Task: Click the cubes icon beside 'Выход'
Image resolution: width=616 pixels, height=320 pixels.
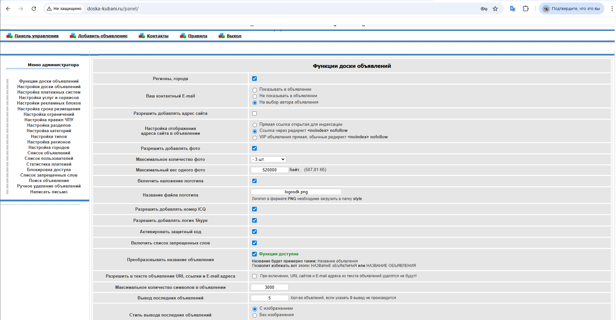Action: (x=222, y=36)
